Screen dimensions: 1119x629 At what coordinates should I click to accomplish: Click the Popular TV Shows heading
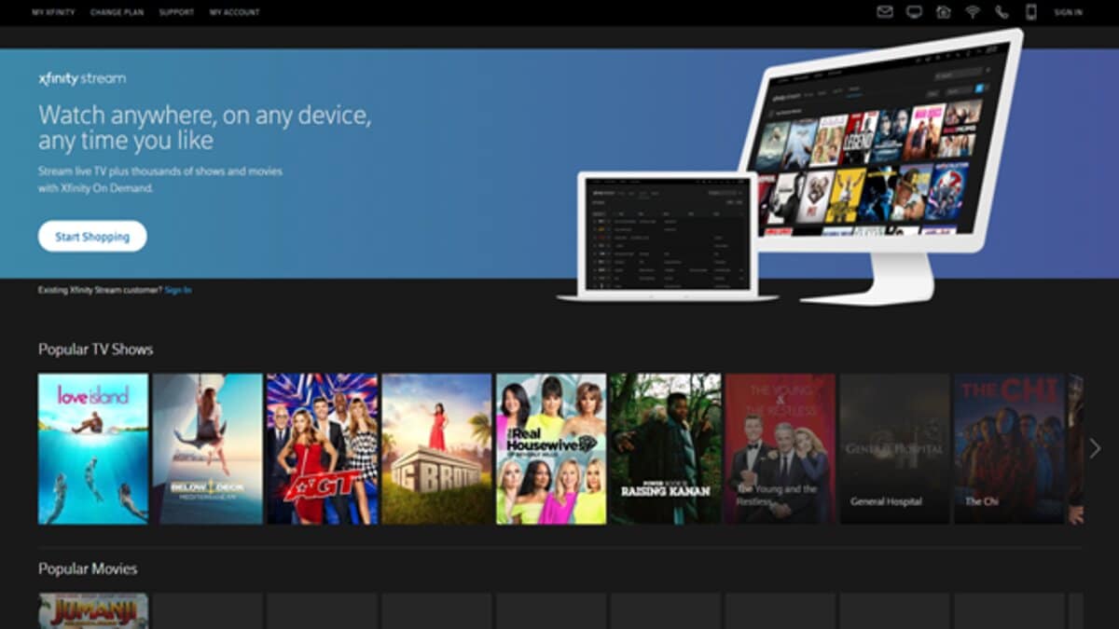95,349
